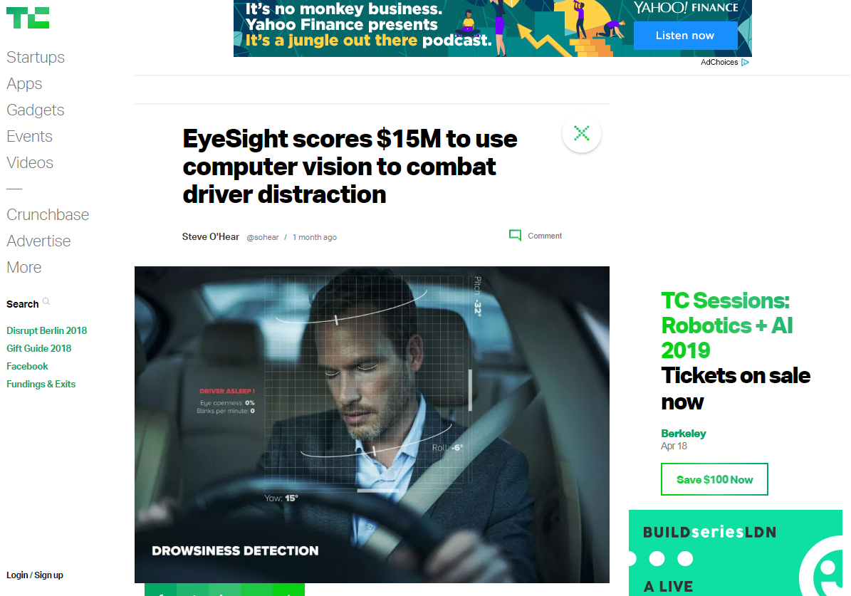Click Listen now in Yahoo Finance ad
The width and height of the screenshot is (851, 596).
click(x=685, y=36)
